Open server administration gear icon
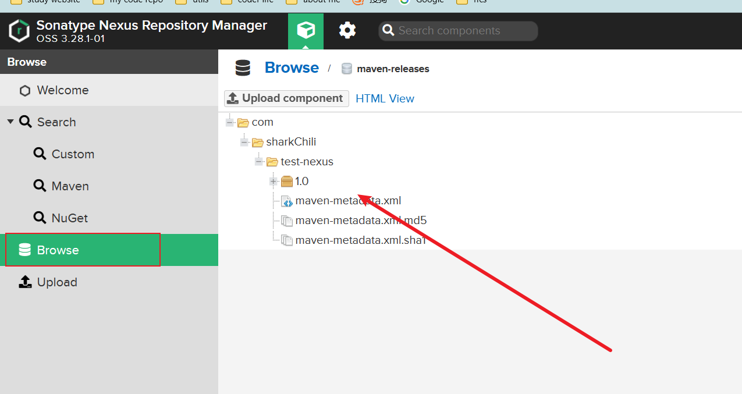 [x=347, y=30]
